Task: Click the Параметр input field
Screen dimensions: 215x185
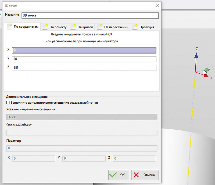Action: click(x=82, y=148)
